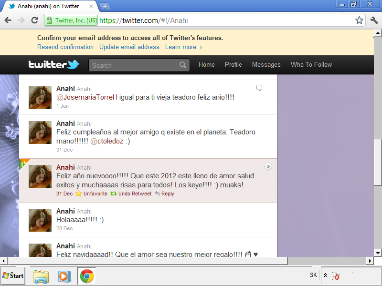Click avatar on the Holaaaaa tweet
Screen dimensions: 382x286
coord(40,220)
